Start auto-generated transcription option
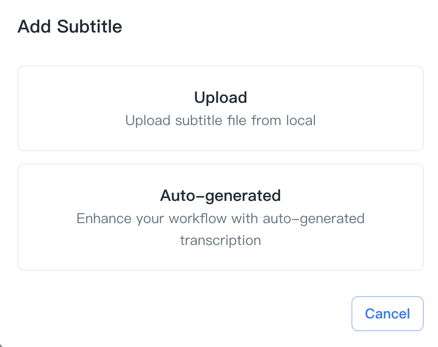Image resolution: width=438 pixels, height=347 pixels. point(220,217)
